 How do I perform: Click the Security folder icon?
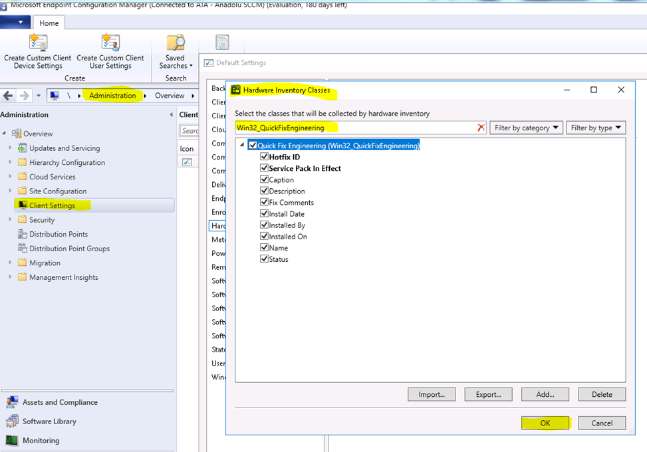(x=23, y=219)
